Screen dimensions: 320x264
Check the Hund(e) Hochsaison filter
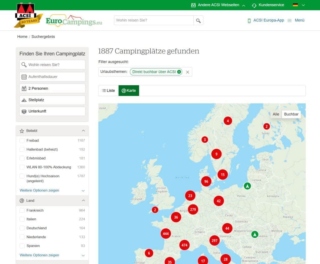coord(22,176)
